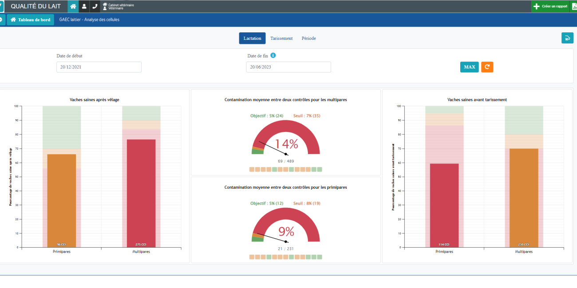
Task: Open the Période tab
Action: 308,38
